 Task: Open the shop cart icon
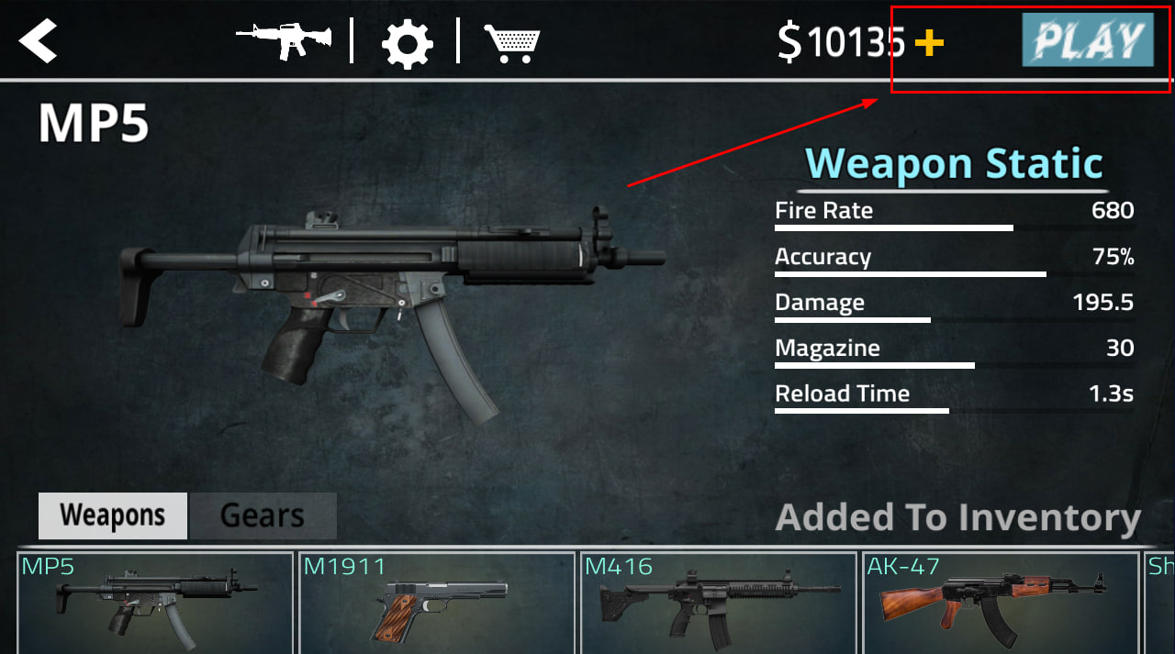pyautogui.click(x=512, y=43)
